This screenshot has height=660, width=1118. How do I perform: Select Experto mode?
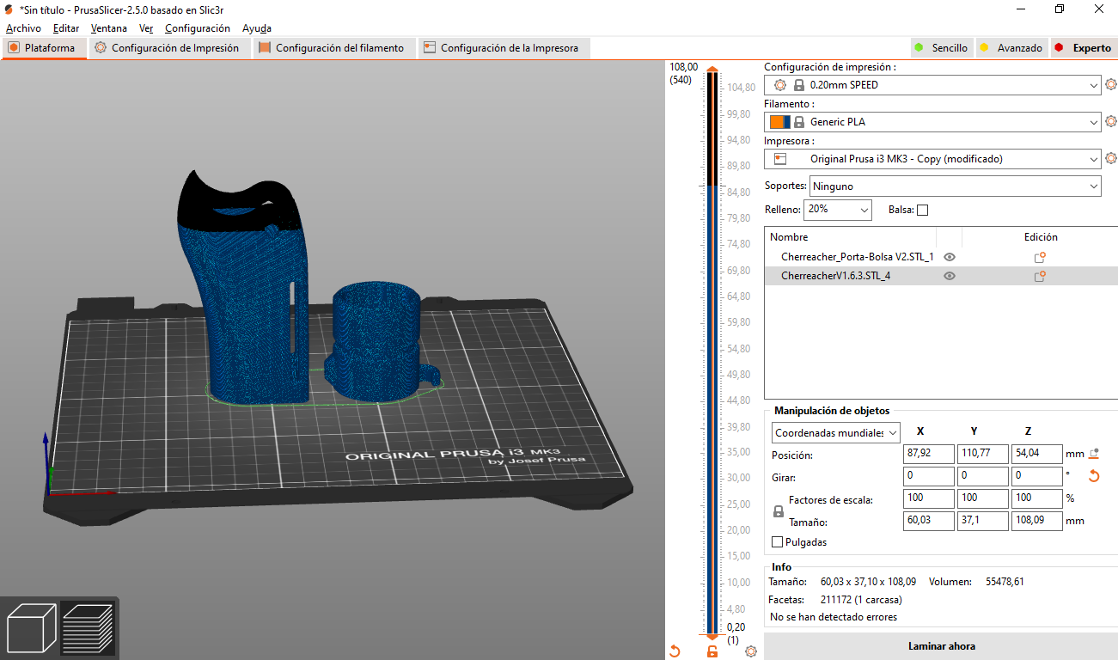tap(1084, 48)
